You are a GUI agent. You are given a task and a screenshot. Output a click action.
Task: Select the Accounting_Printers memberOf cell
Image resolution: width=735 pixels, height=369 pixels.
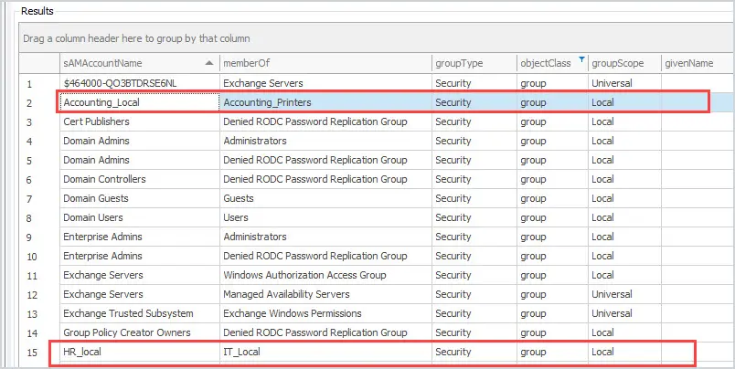pos(325,102)
